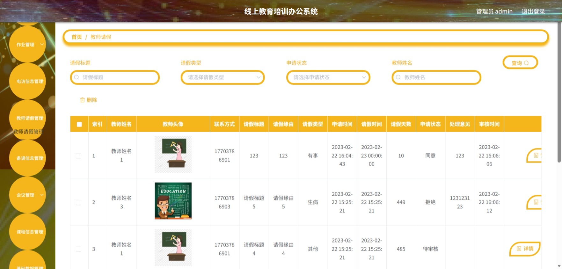Click the 449 leave days cell

[x=401, y=202]
